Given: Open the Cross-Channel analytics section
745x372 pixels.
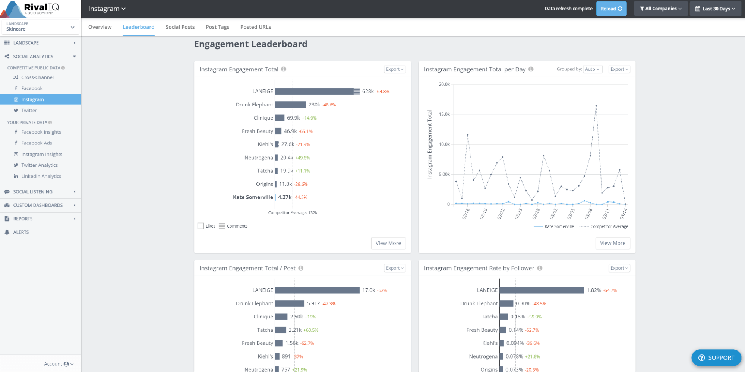Looking at the screenshot, I should 37,77.
